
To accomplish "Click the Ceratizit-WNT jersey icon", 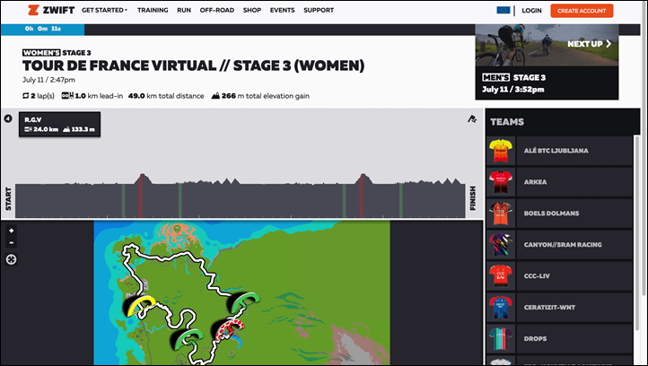I will (x=501, y=308).
